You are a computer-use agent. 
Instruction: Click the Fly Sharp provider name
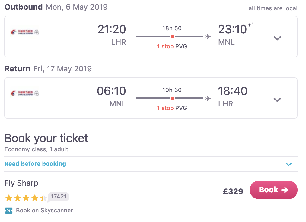(x=21, y=183)
